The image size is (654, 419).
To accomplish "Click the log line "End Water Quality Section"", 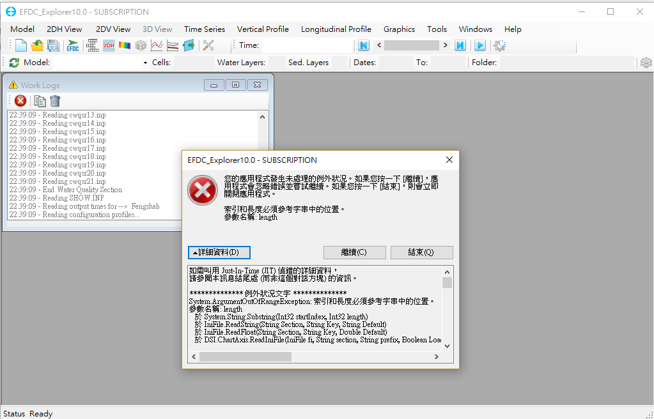I will point(66,190).
